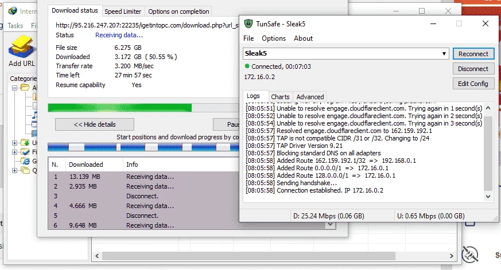The width and height of the screenshot is (501, 270).
Task: Select connection row 2 with 2.935 MB
Action: pos(144,186)
